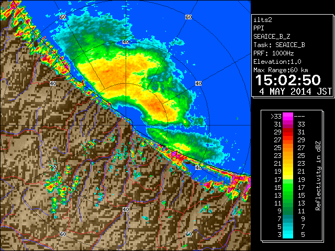The height and width of the screenshot is (251, 335).
Task: Click the 40 range label inside the green sea echo
Action: click(x=126, y=42)
